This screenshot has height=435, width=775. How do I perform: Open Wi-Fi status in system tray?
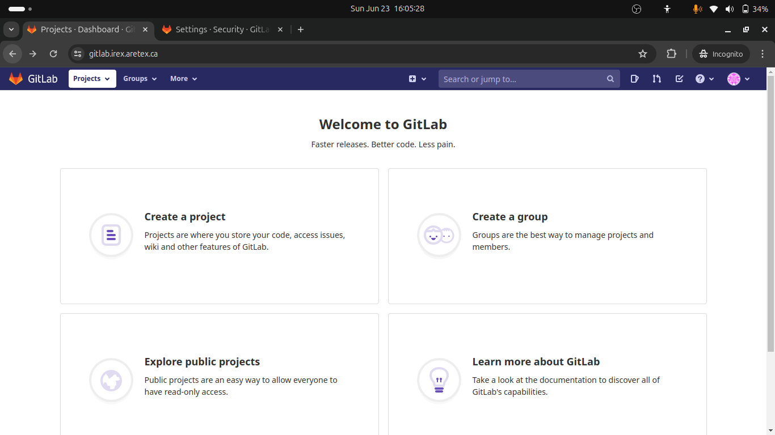[714, 8]
